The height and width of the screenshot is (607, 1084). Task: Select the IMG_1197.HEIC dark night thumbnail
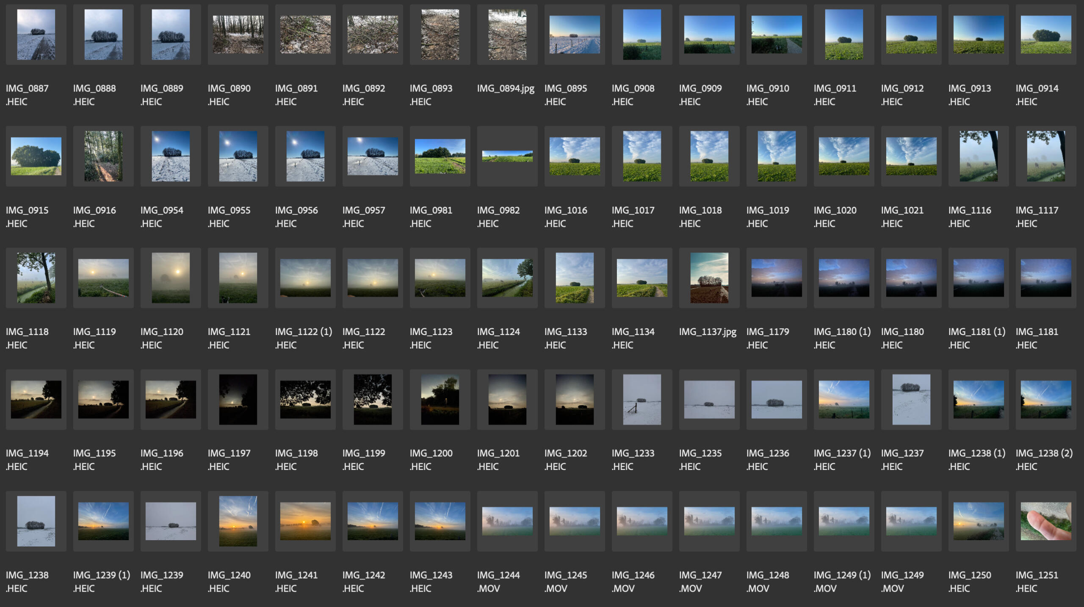point(238,399)
